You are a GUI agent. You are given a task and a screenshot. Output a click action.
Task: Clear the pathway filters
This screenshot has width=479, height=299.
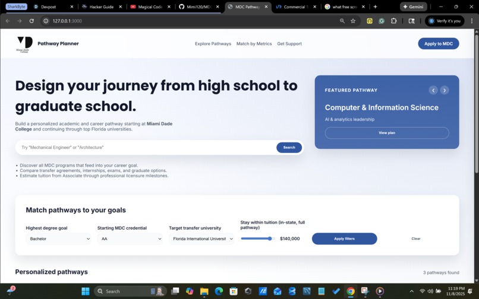(x=416, y=239)
